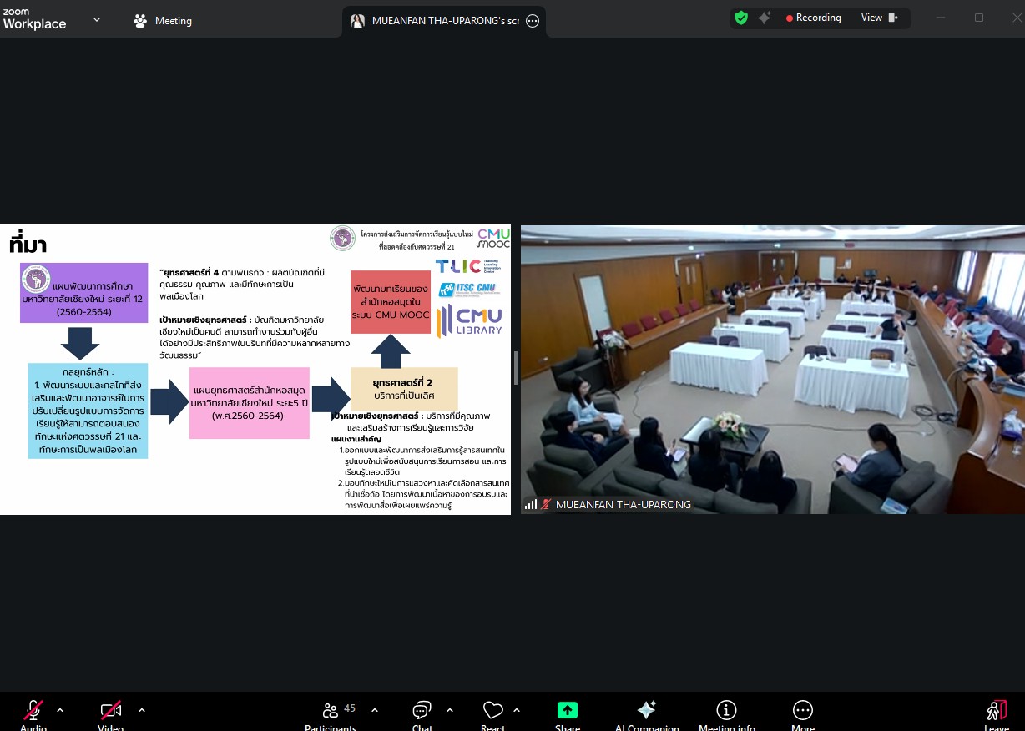
Task: Click the green encryption shield icon
Action: [x=740, y=18]
